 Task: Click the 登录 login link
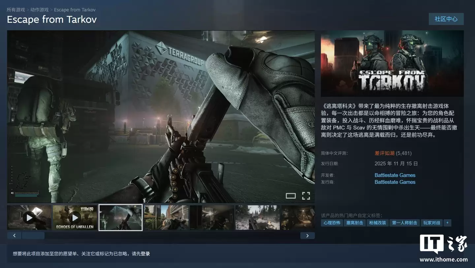(145, 254)
